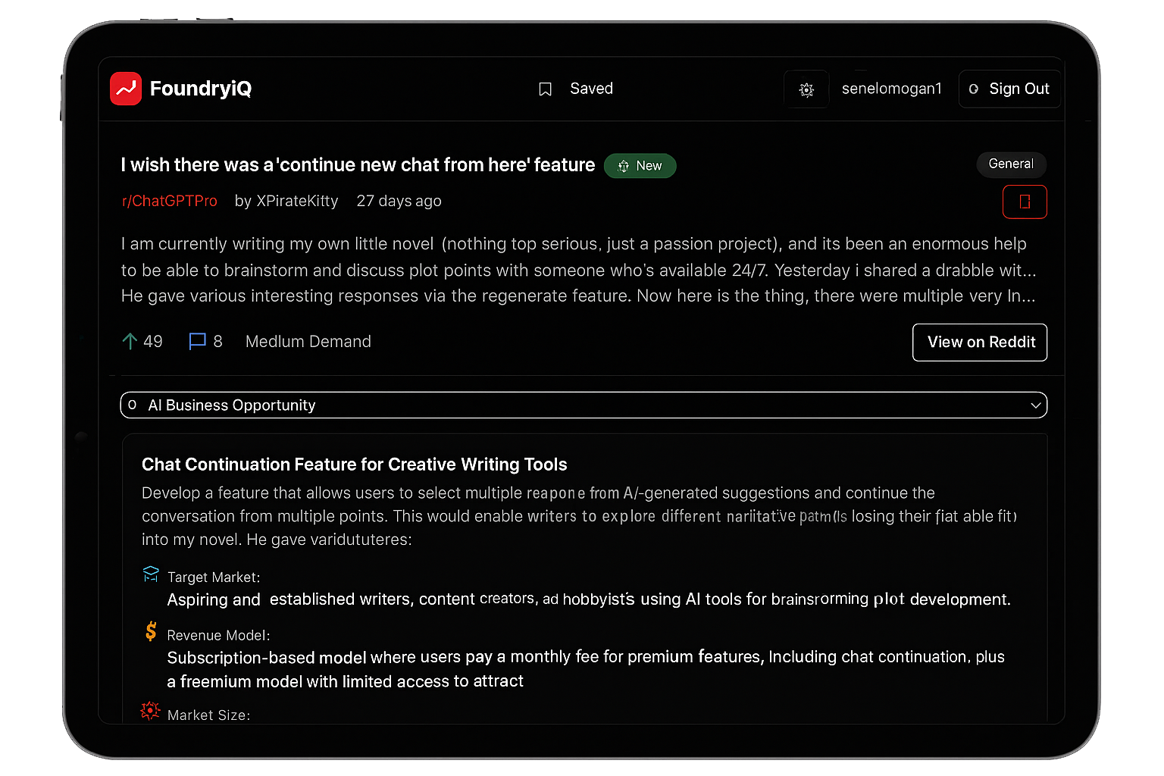This screenshot has height=776, width=1164.
Task: Click the Target Market graduation icon
Action: pyautogui.click(x=151, y=574)
